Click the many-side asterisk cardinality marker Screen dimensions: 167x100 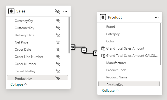coord(73,47)
